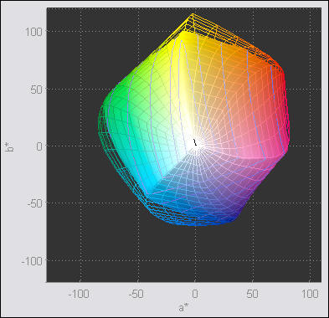Click the -50 tick label on b* axis
Viewport: 329px width, 318px height.
pos(35,203)
